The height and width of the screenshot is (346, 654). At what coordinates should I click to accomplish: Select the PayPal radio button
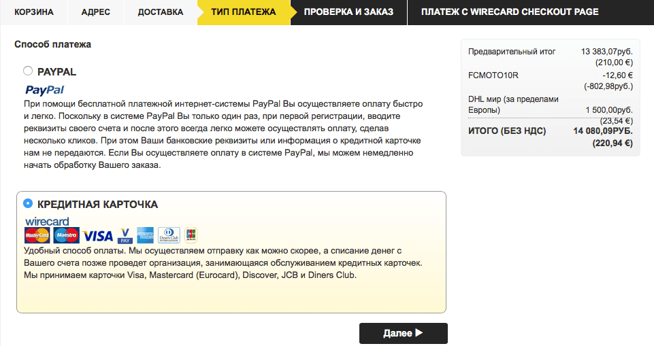point(27,71)
